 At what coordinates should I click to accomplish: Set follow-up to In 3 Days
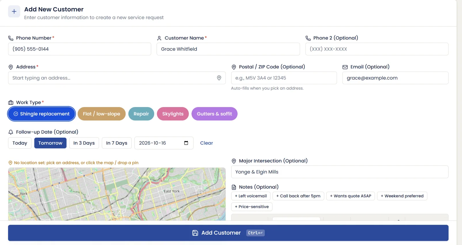[84, 143]
